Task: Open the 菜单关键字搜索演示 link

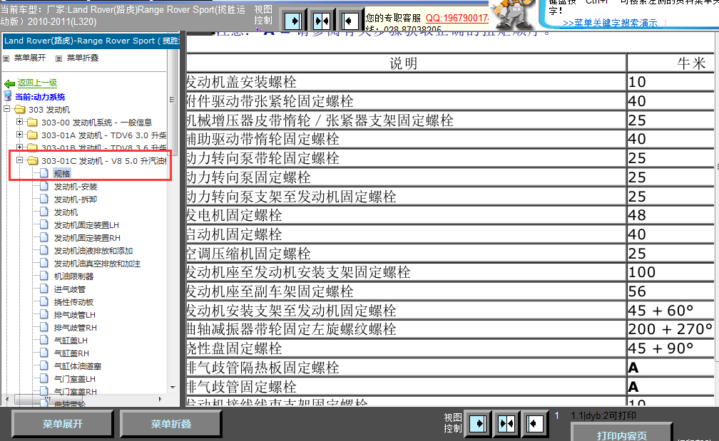Action: pyautogui.click(x=609, y=23)
